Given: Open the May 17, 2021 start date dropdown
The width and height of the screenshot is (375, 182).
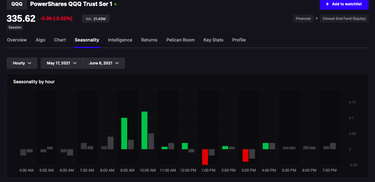Looking at the screenshot, I should (61, 63).
